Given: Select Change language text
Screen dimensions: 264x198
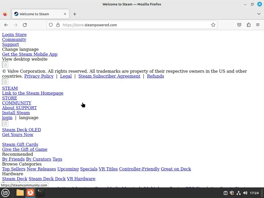Looking at the screenshot, I should (x=20, y=49).
